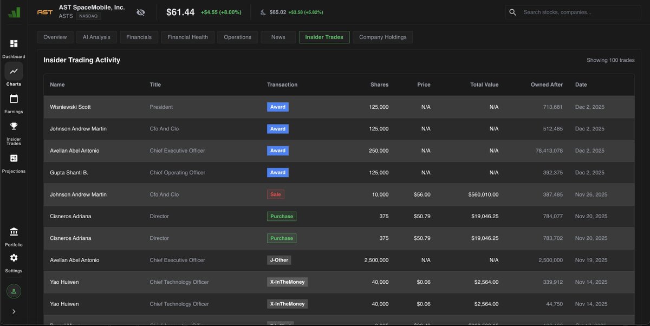
Task: Expand the sidebar with the chevron arrow
Action: tap(14, 311)
